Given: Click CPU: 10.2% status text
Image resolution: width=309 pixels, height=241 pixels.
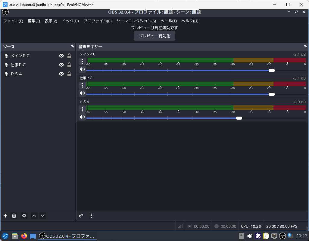Looking at the screenshot, I should (251, 227).
